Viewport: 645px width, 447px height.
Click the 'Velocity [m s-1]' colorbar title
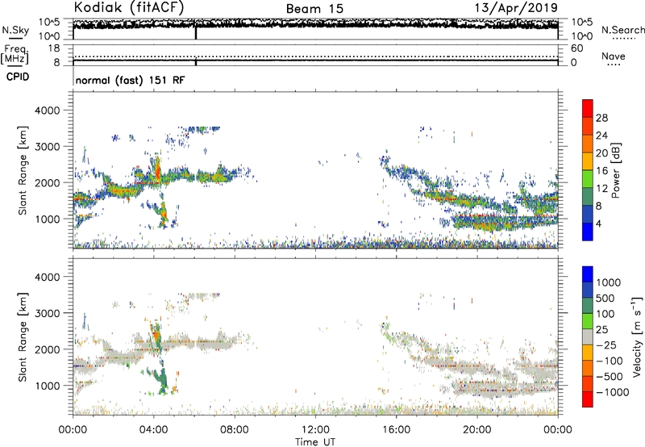pos(637,336)
